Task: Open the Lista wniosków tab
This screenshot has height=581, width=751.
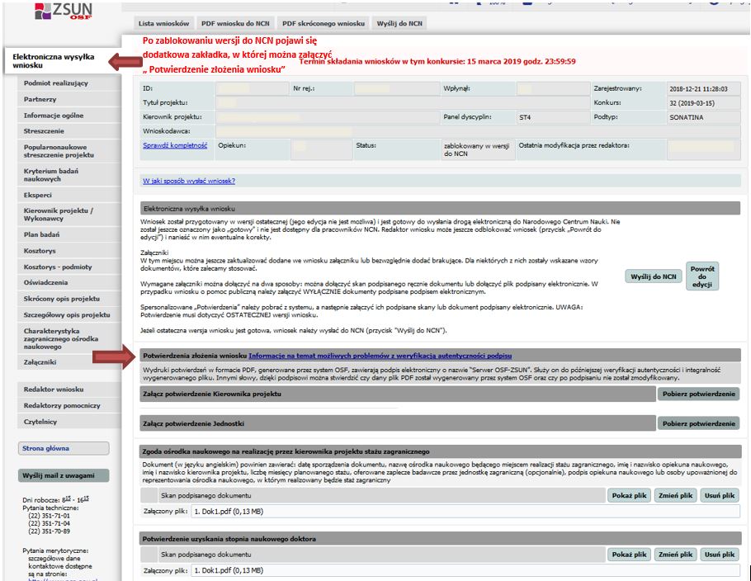Action: click(x=163, y=23)
